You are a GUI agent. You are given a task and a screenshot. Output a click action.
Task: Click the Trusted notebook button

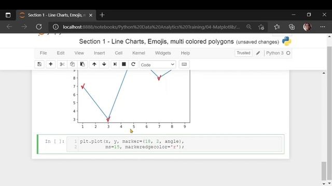click(243, 53)
